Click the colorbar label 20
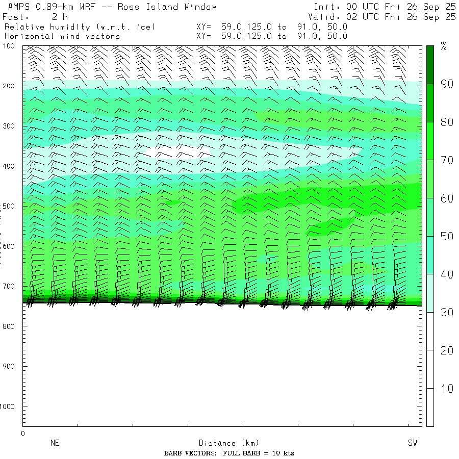 point(447,351)
